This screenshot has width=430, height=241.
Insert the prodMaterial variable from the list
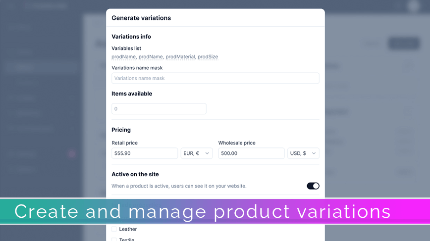180,57
